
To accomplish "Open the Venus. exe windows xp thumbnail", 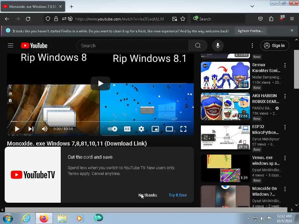I will [x=225, y=168].
